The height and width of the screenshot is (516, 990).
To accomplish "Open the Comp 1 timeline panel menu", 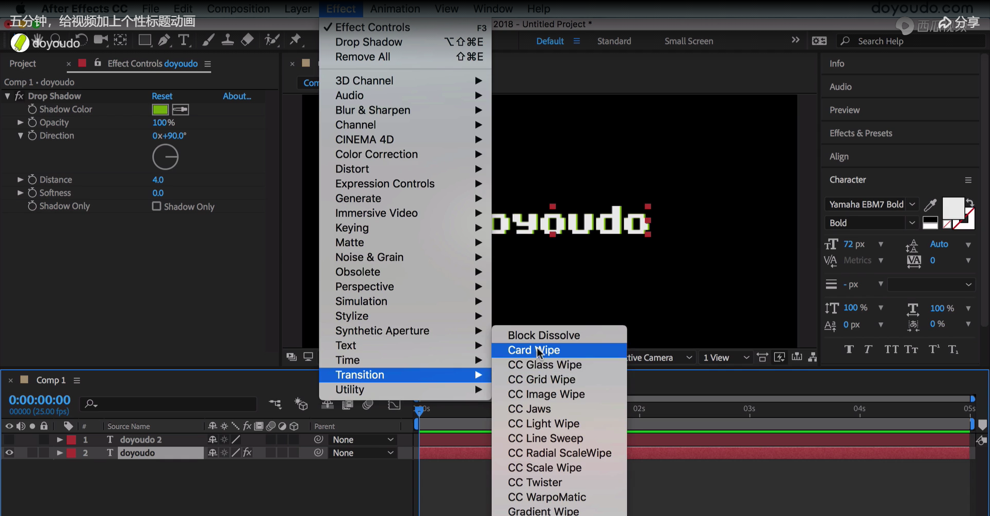I will click(77, 380).
